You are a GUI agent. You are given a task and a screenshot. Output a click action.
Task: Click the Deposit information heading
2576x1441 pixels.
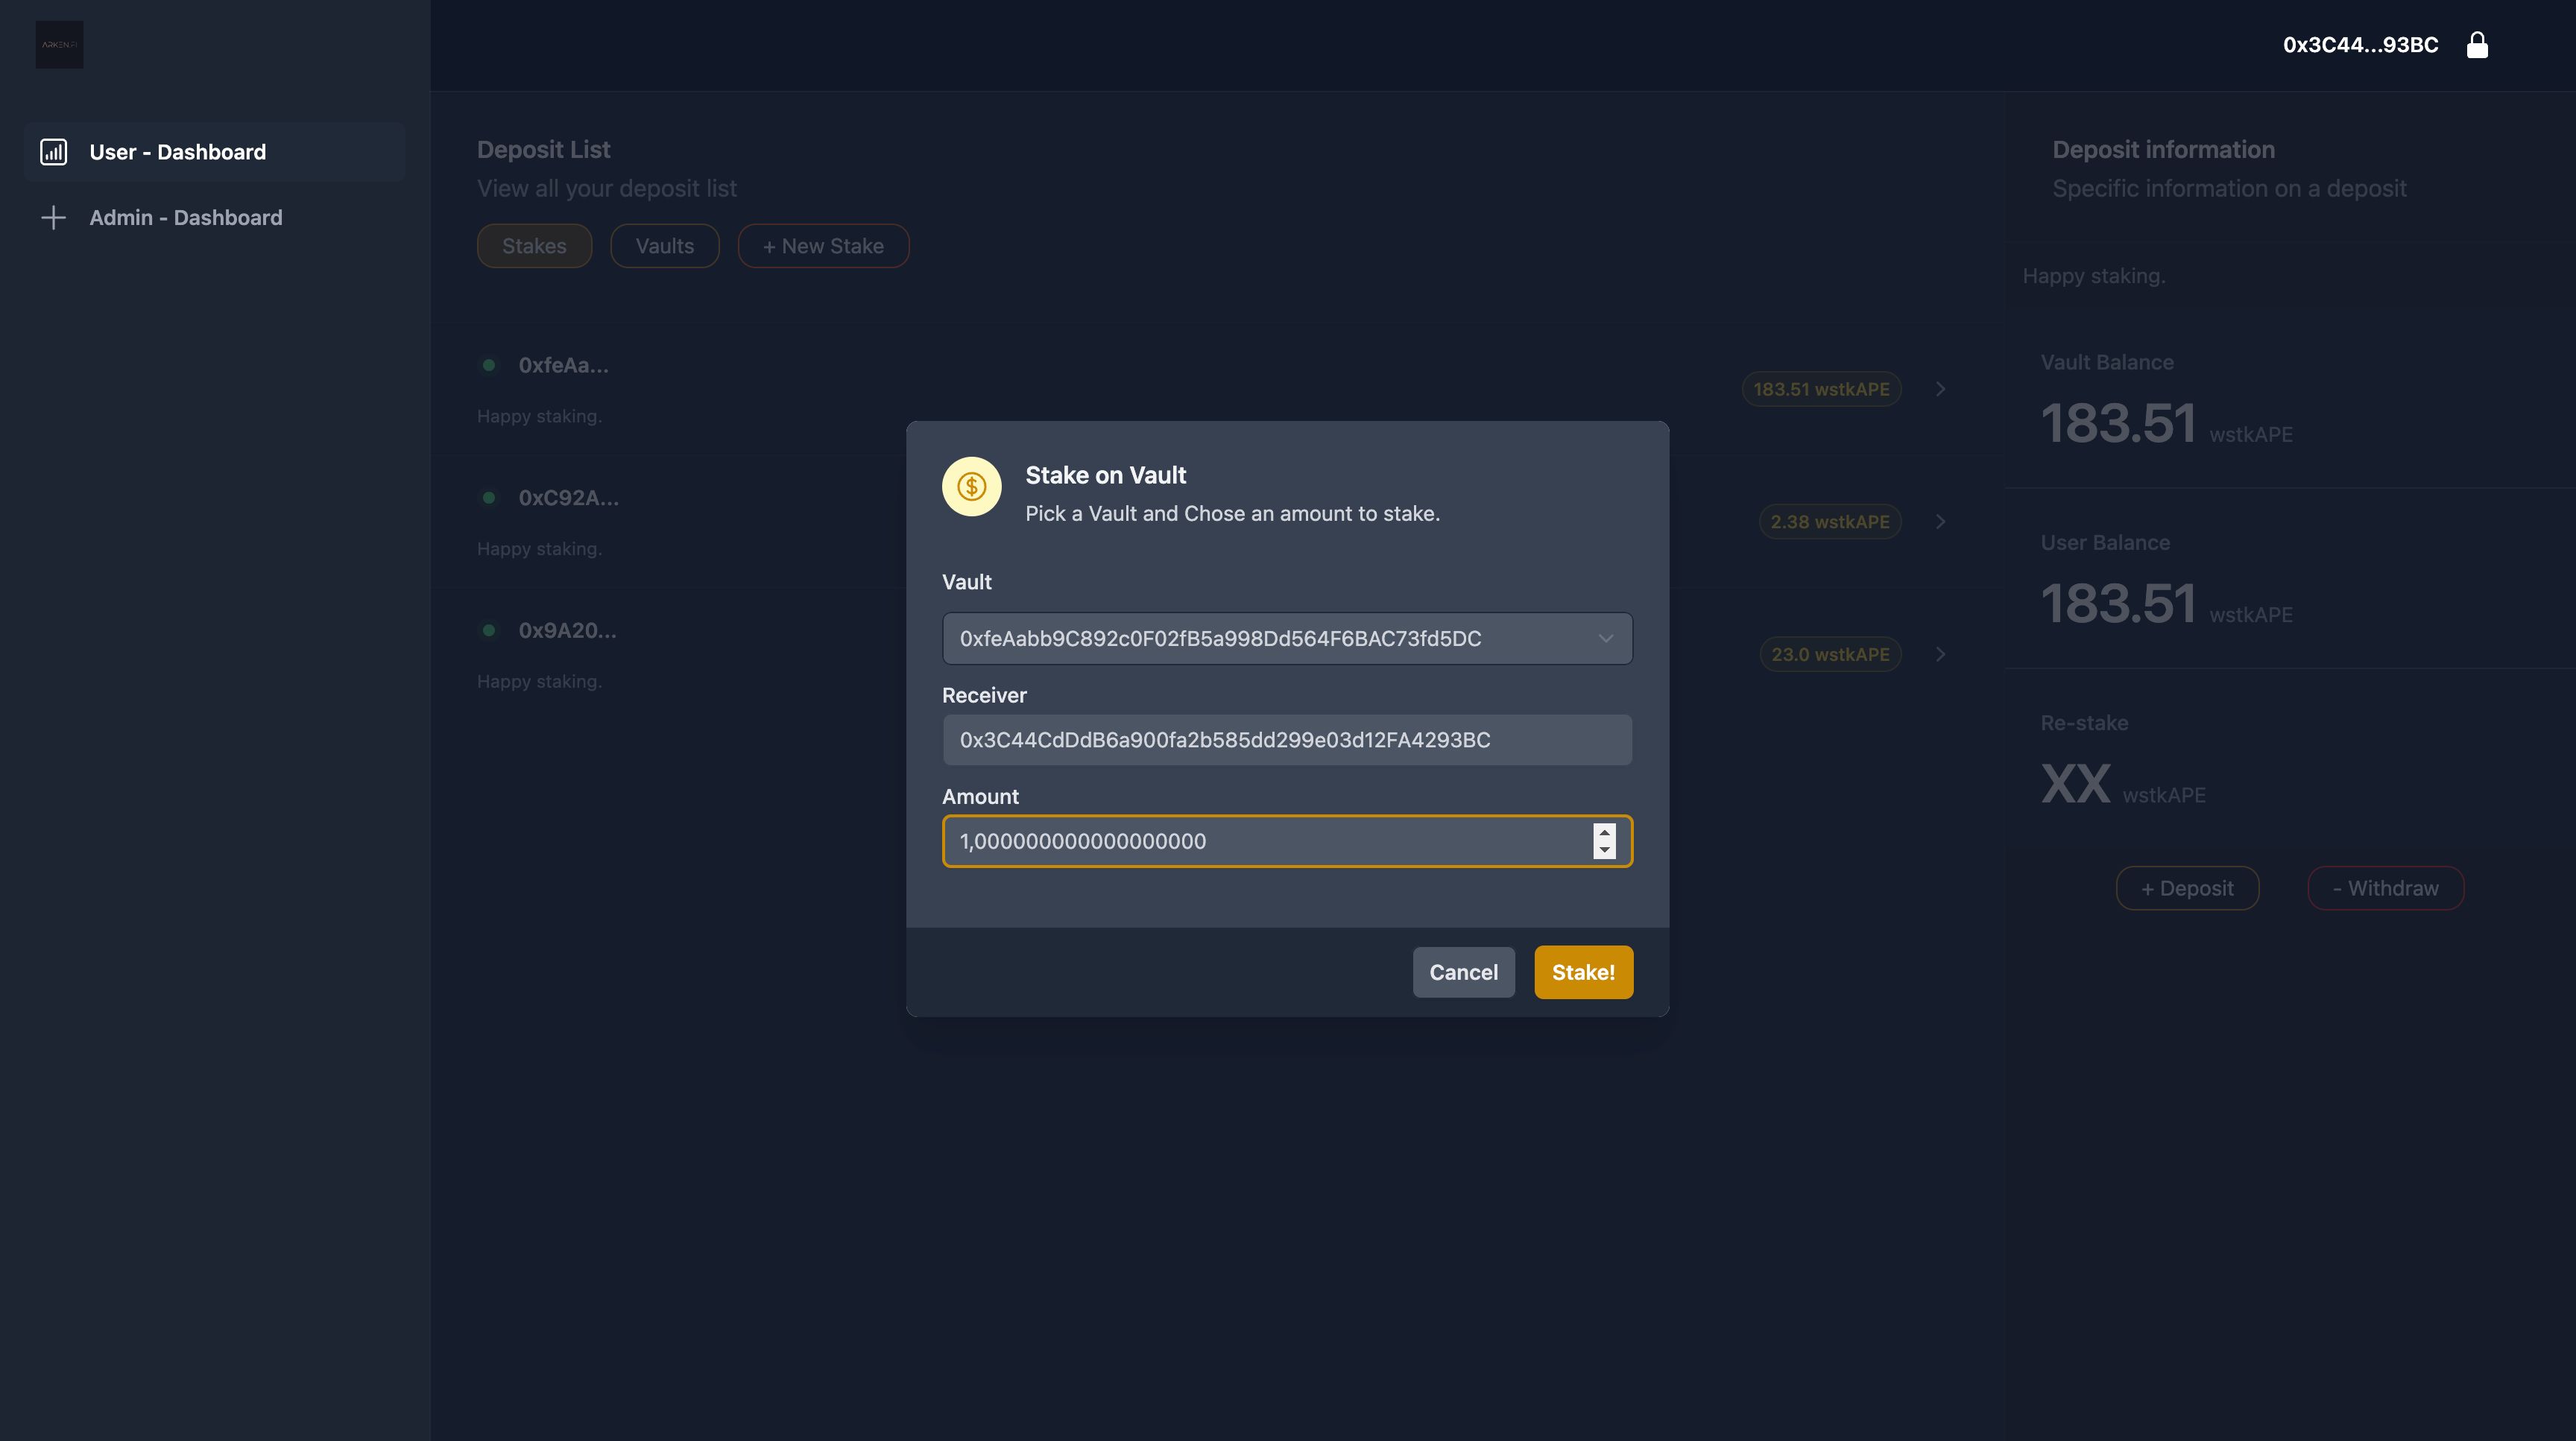tap(2163, 150)
